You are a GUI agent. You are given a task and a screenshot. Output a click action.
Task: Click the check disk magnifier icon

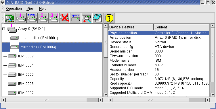pos(87,18)
